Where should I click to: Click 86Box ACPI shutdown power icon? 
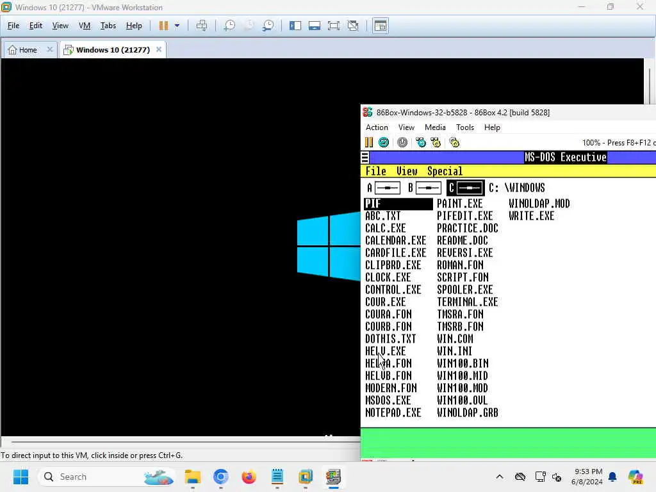402,142
